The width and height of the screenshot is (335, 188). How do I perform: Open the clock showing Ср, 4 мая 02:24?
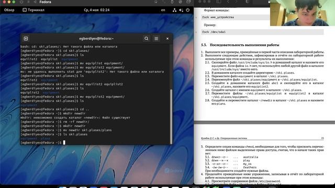coord(96,10)
